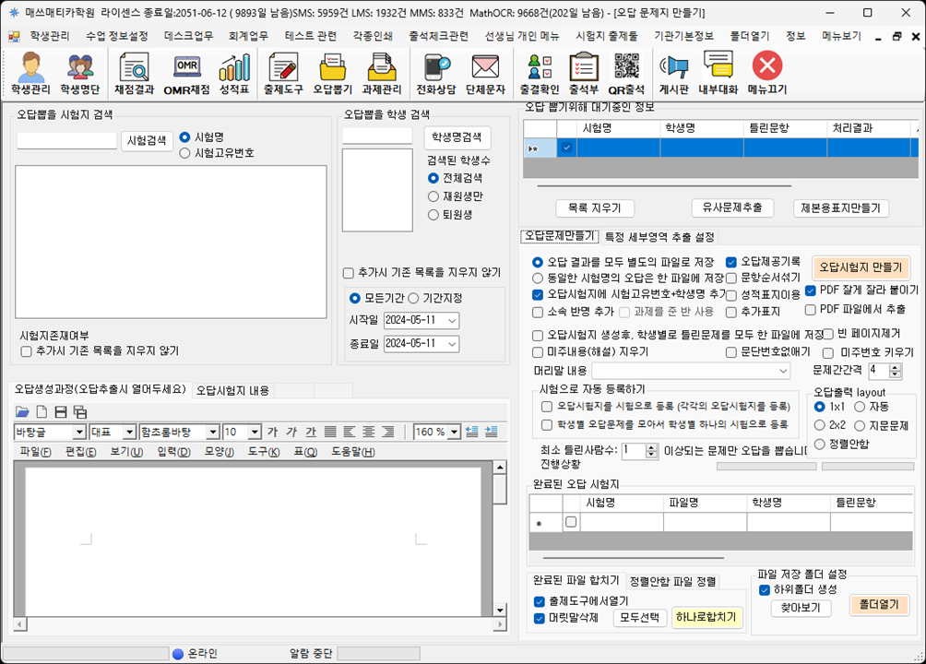This screenshot has width=926, height=664.
Task: Click the 오답시험지 만들기 button
Action: click(x=860, y=267)
